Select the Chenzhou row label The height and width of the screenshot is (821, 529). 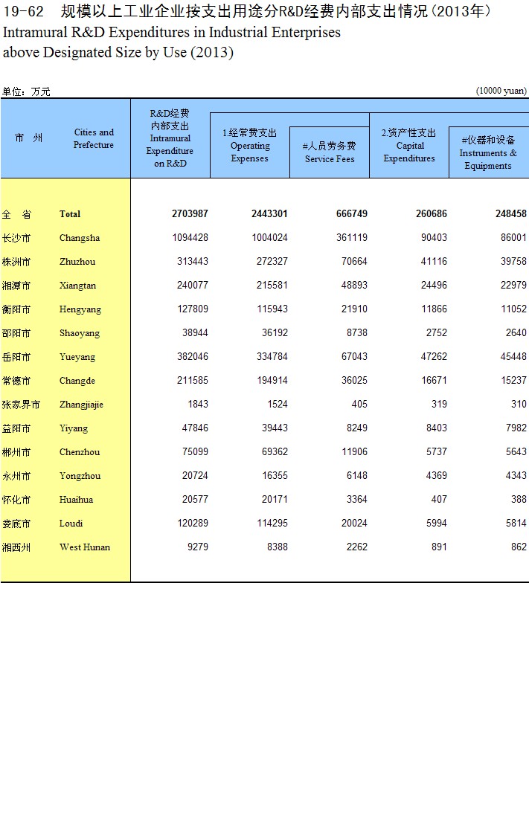coord(80,452)
